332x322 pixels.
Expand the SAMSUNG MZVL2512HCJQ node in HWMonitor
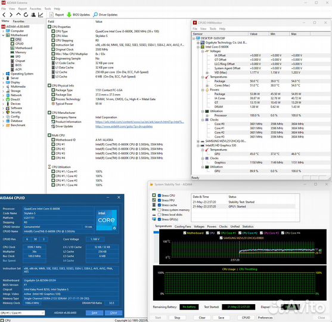(x=198, y=141)
